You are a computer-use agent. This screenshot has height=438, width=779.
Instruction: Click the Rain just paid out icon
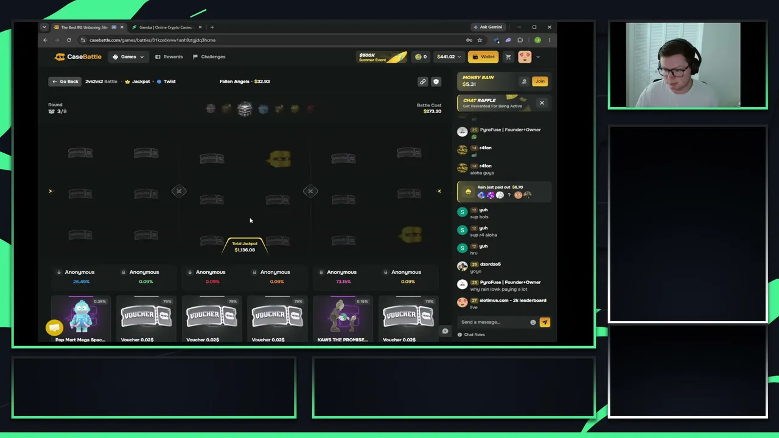(x=468, y=192)
